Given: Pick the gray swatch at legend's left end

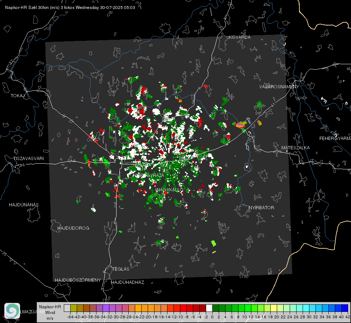Looking at the screenshot, I should 67,308.
